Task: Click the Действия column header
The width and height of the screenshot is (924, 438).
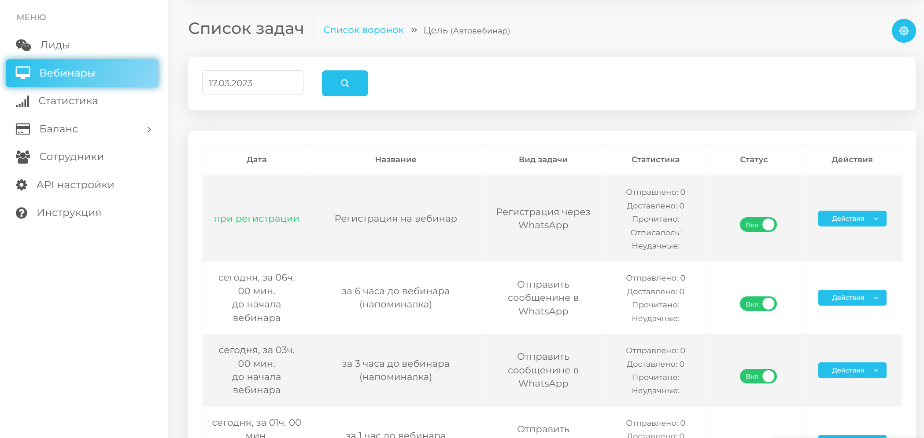Action: (852, 160)
